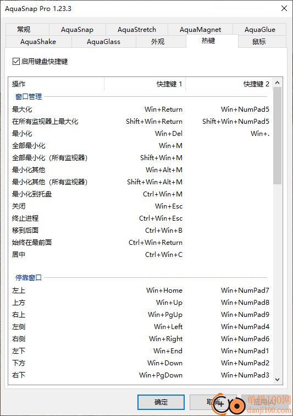Click the scrollbar down arrow
The height and width of the screenshot is (416, 293).
[x=278, y=379]
